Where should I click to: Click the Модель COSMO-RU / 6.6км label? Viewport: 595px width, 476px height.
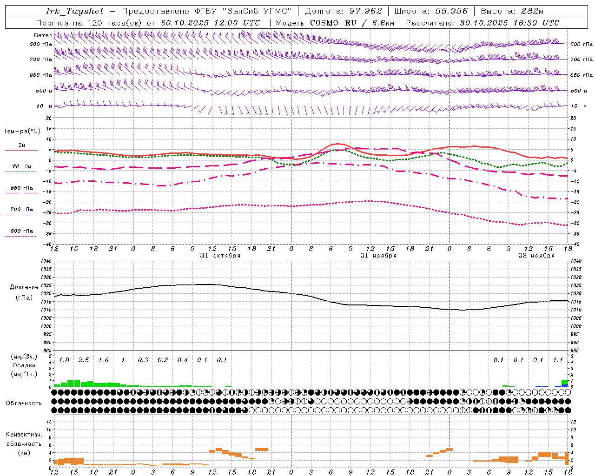click(335, 22)
